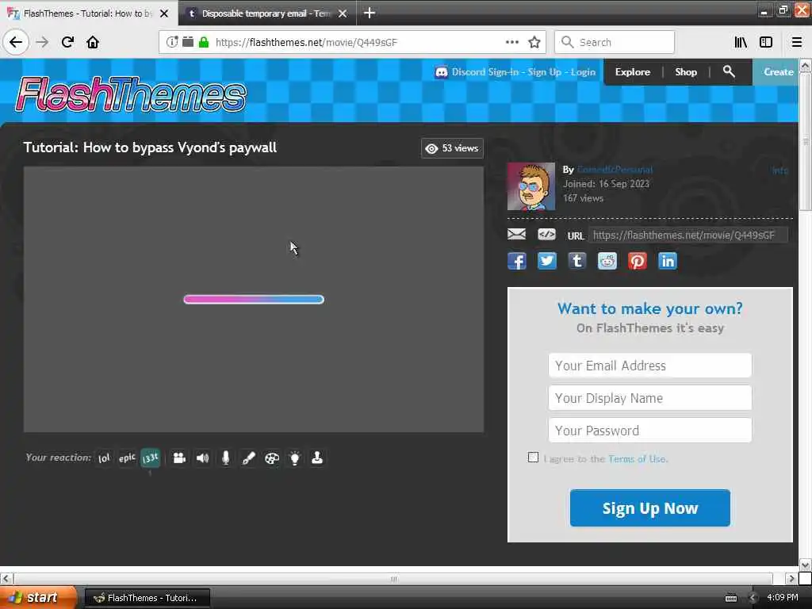Click the video loading progress bar
Image resolution: width=812 pixels, height=609 pixels.
pyautogui.click(x=254, y=299)
